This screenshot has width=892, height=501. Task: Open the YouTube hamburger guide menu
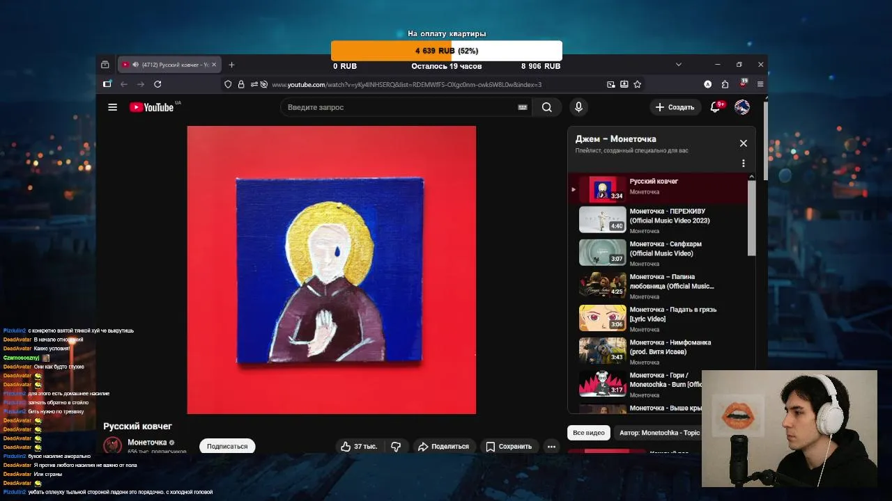(112, 107)
